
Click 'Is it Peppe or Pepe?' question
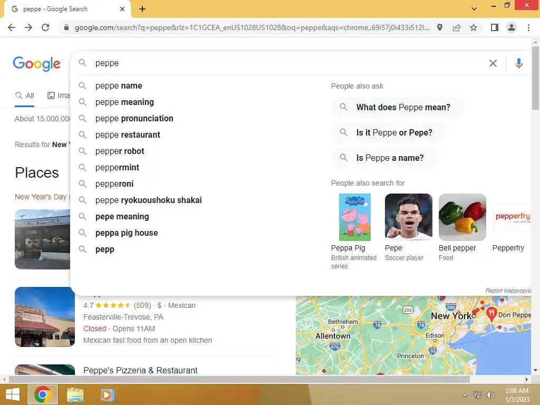pyautogui.click(x=389, y=132)
